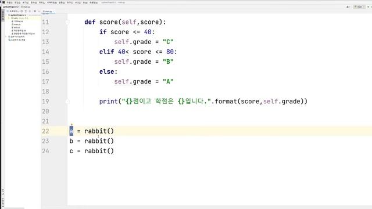Click the yellow intention bulb above line 22

point(71,124)
